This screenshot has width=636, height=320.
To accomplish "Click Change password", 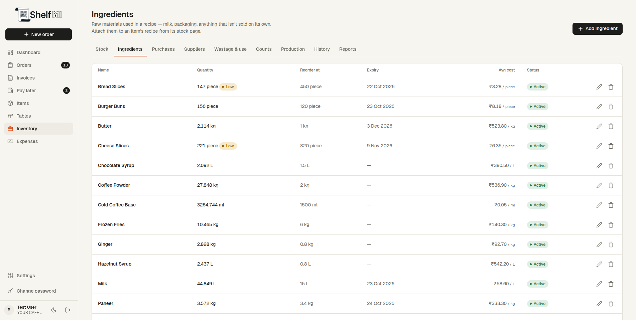I will tap(39, 291).
